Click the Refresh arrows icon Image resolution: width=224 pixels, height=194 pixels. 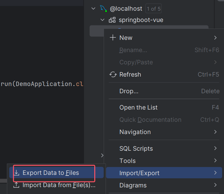click(x=113, y=74)
